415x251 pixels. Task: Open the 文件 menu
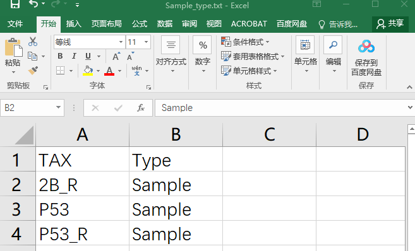[x=15, y=24]
